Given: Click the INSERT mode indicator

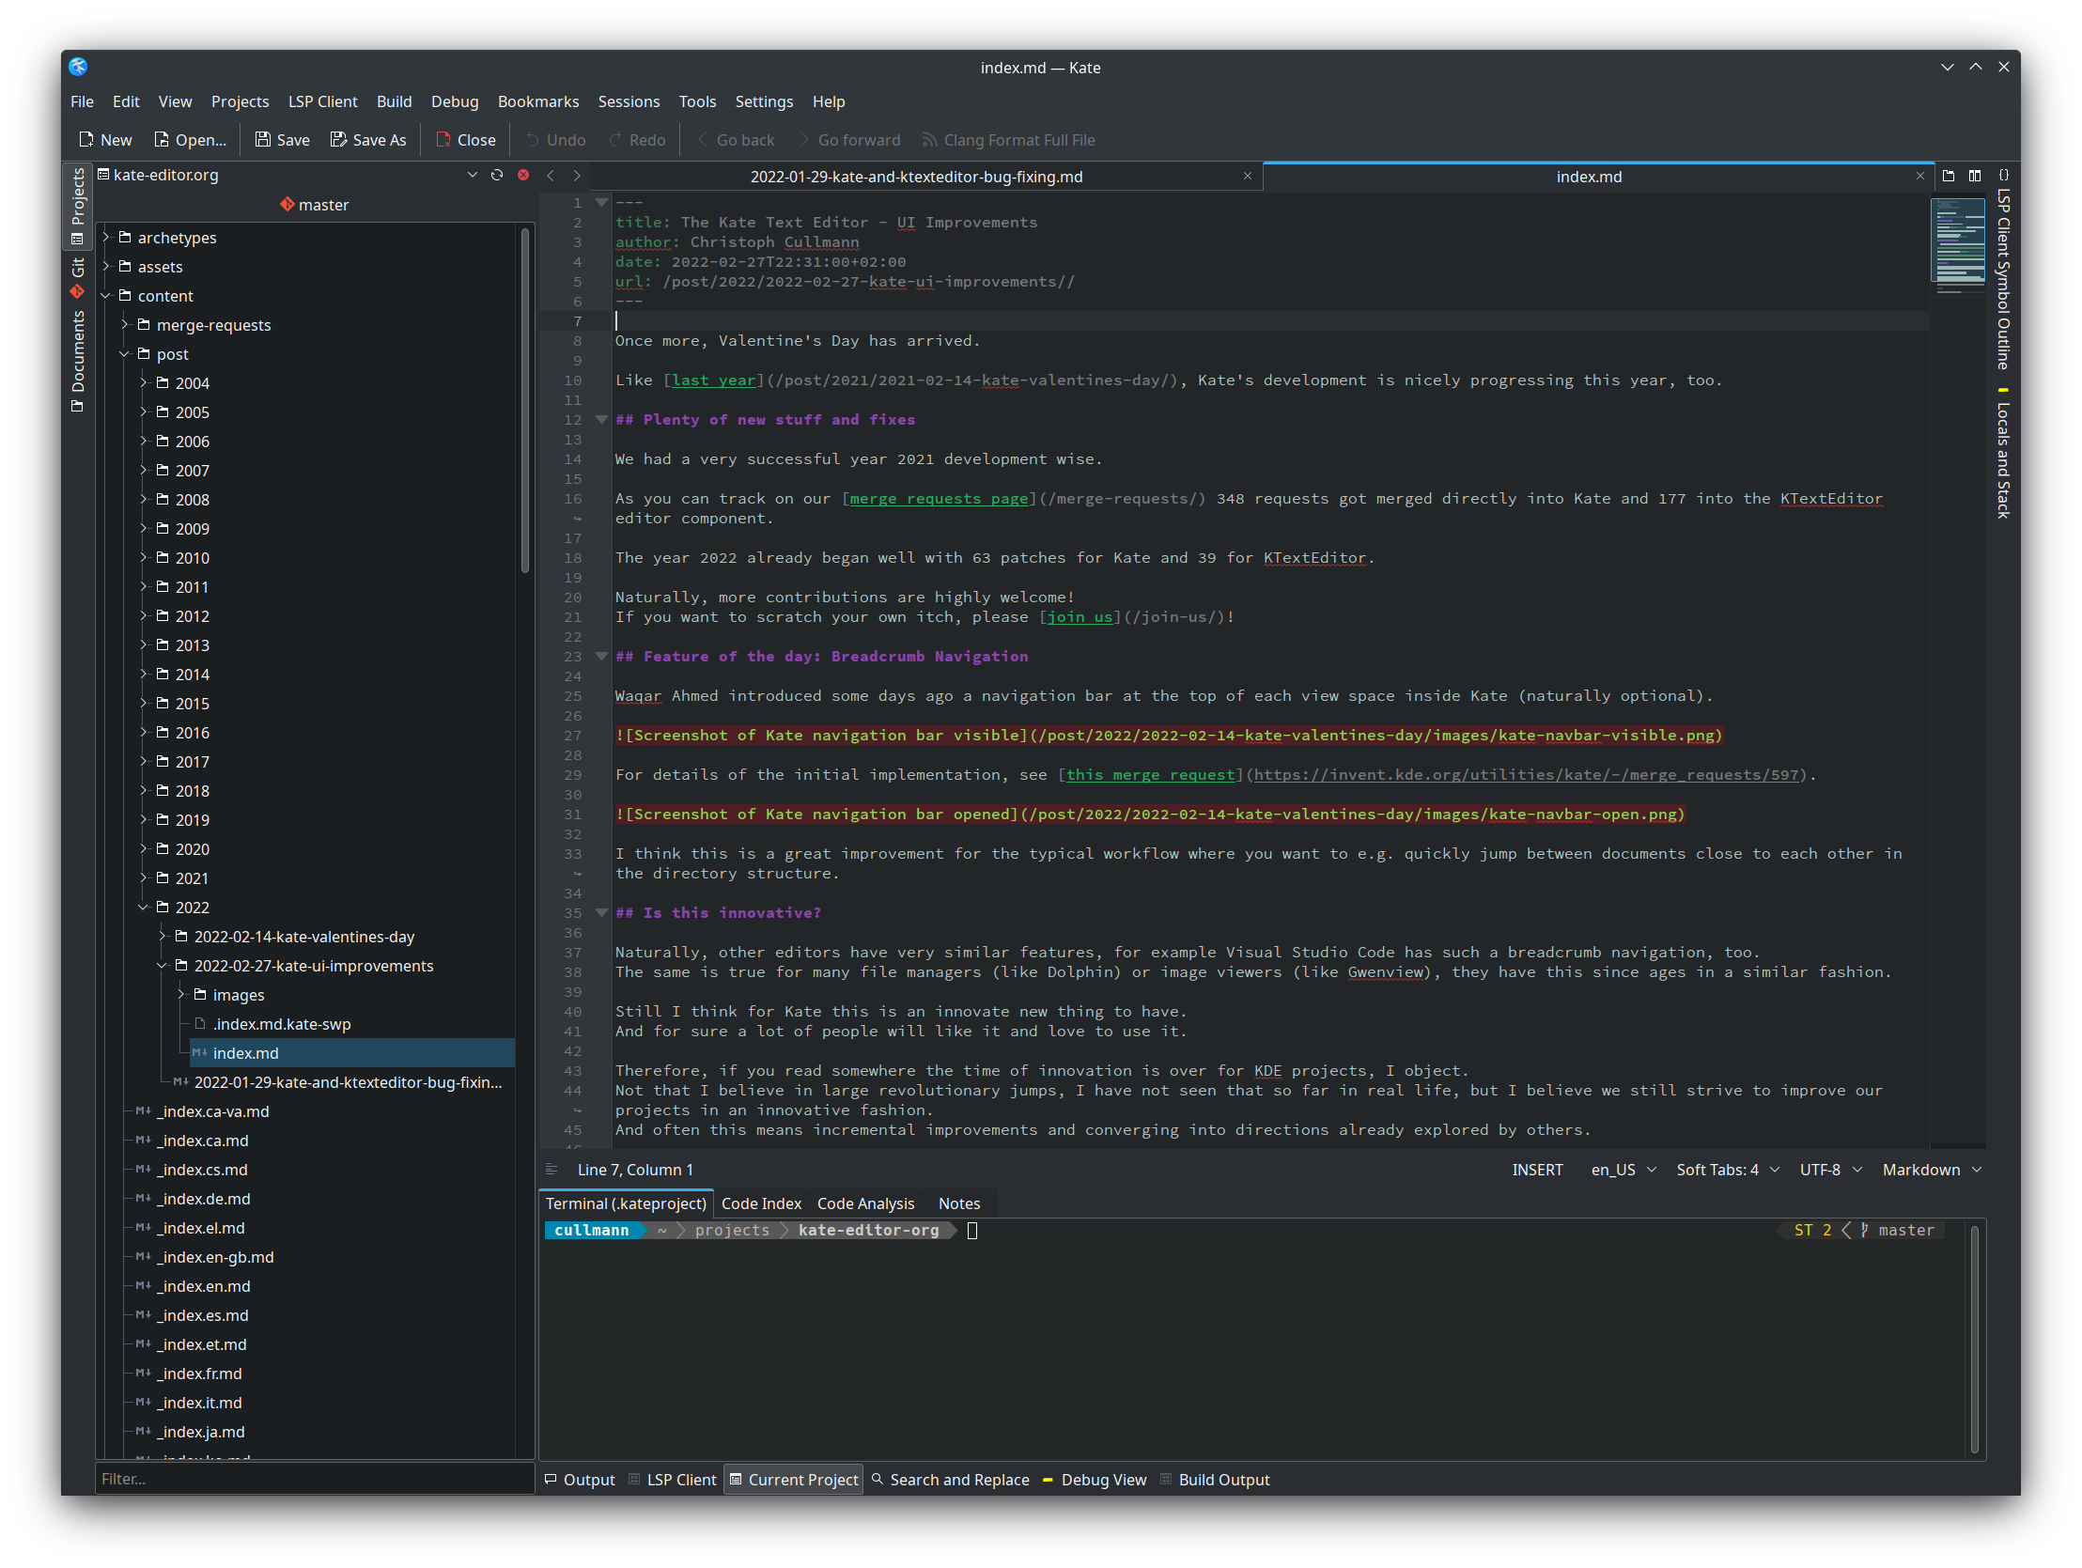Looking at the screenshot, I should click(1537, 1170).
